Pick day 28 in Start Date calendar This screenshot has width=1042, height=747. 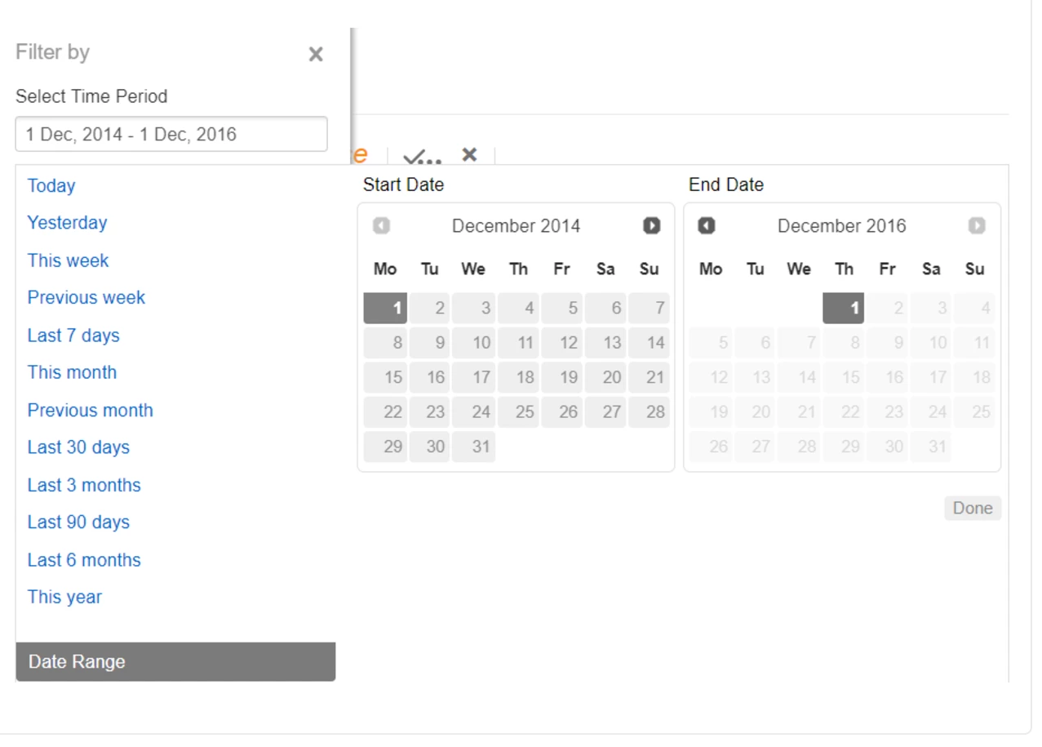(649, 412)
